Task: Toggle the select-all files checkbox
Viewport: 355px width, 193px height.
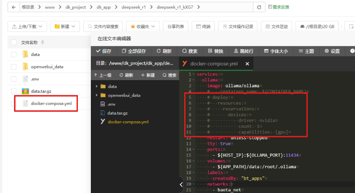Action: (14, 42)
